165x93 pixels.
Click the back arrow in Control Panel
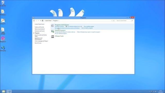tap(34, 21)
